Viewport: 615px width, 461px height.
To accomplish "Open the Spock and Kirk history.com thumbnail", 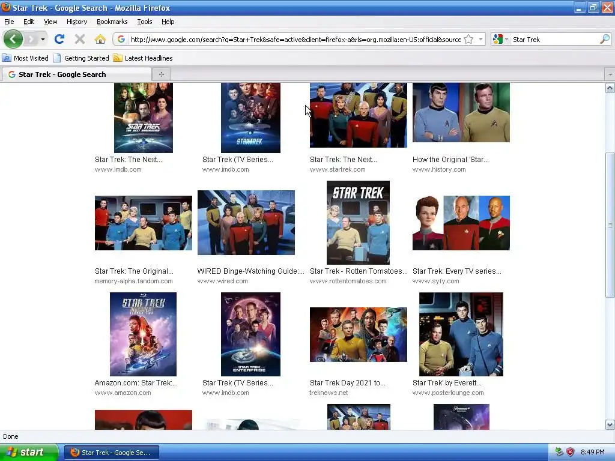I will pyautogui.click(x=461, y=112).
